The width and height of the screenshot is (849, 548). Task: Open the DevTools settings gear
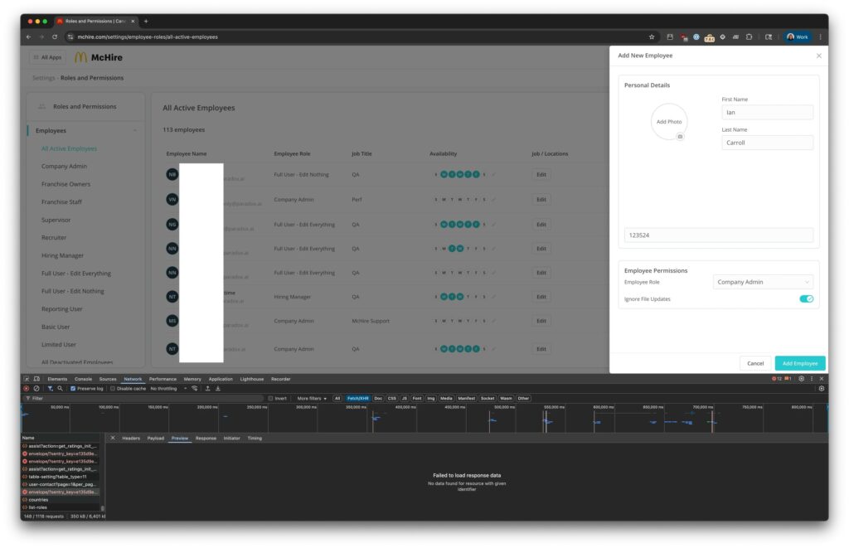tap(801, 379)
